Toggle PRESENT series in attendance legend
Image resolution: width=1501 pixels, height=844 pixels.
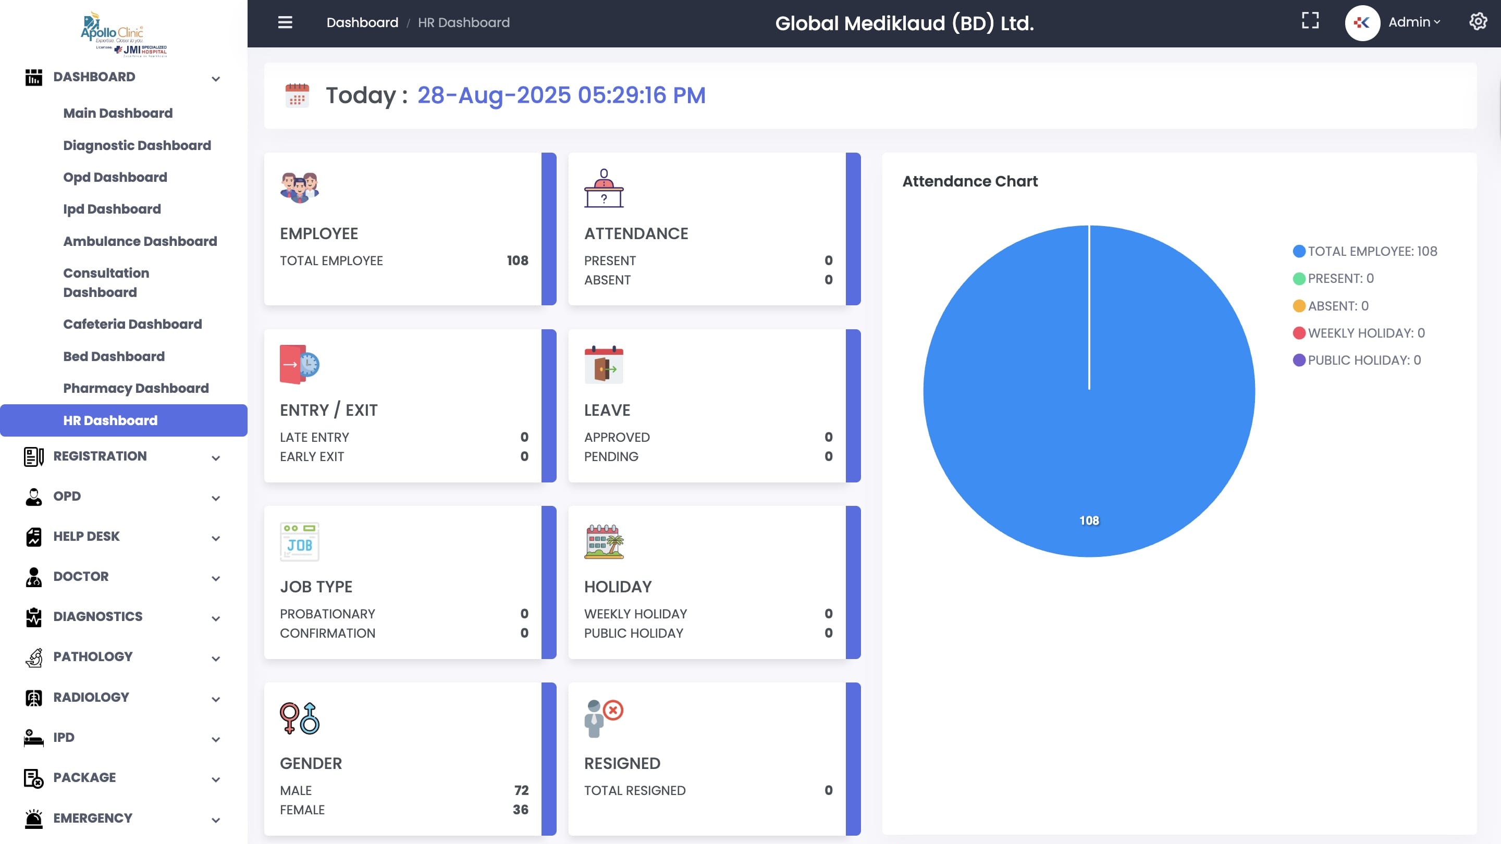(1340, 278)
